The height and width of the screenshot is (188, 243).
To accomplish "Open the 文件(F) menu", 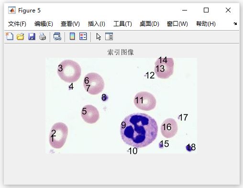I will point(17,24).
